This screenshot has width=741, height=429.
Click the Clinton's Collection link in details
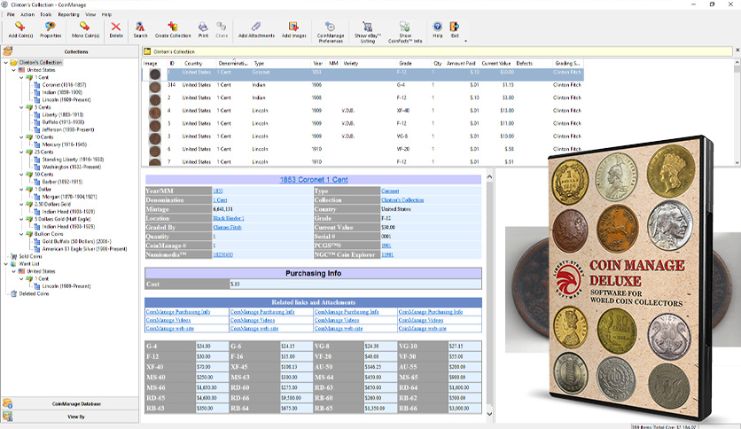point(402,199)
